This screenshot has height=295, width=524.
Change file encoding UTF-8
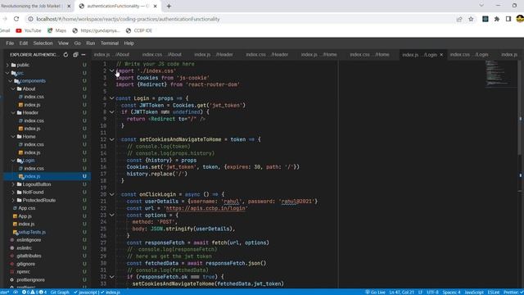[432, 293]
